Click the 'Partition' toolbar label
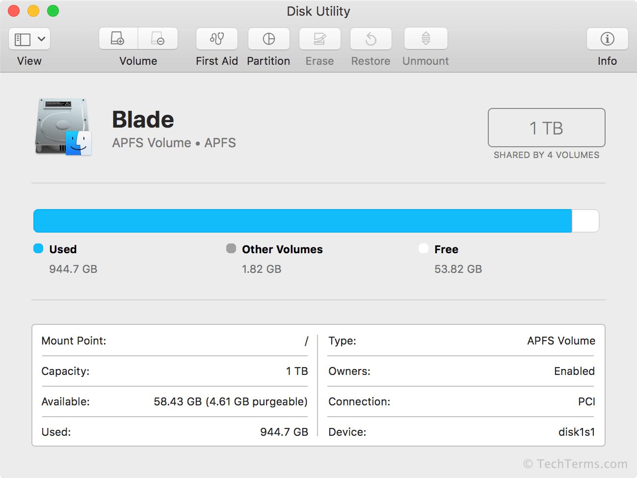 (x=268, y=61)
